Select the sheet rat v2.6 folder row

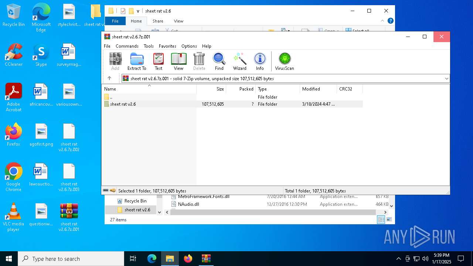click(123, 104)
